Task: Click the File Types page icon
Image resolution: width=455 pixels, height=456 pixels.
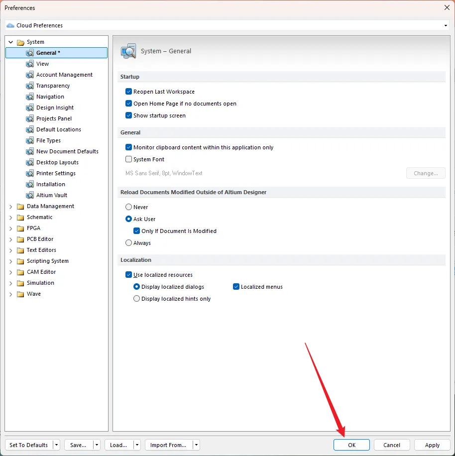Action: point(30,140)
